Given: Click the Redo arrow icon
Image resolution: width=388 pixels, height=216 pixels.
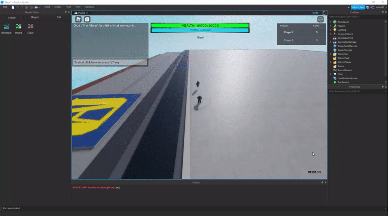Looking at the screenshot, I should click(x=22, y=7).
